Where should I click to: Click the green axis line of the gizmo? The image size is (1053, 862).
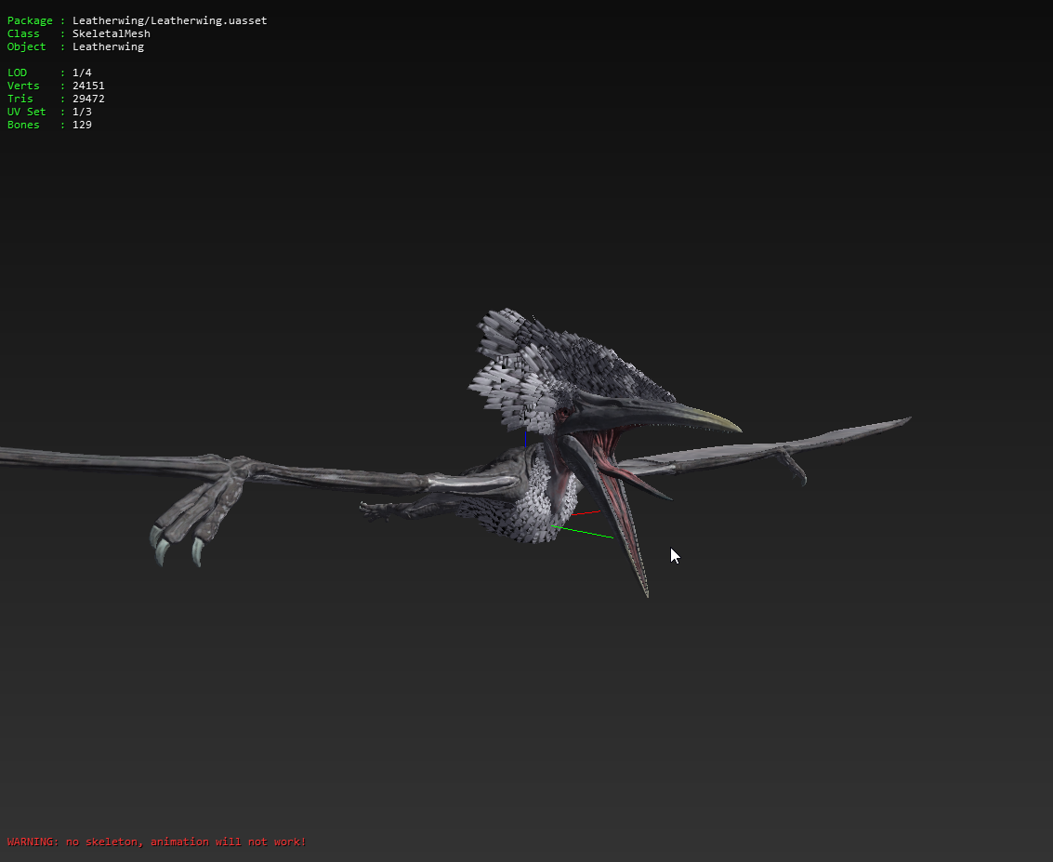tap(584, 533)
